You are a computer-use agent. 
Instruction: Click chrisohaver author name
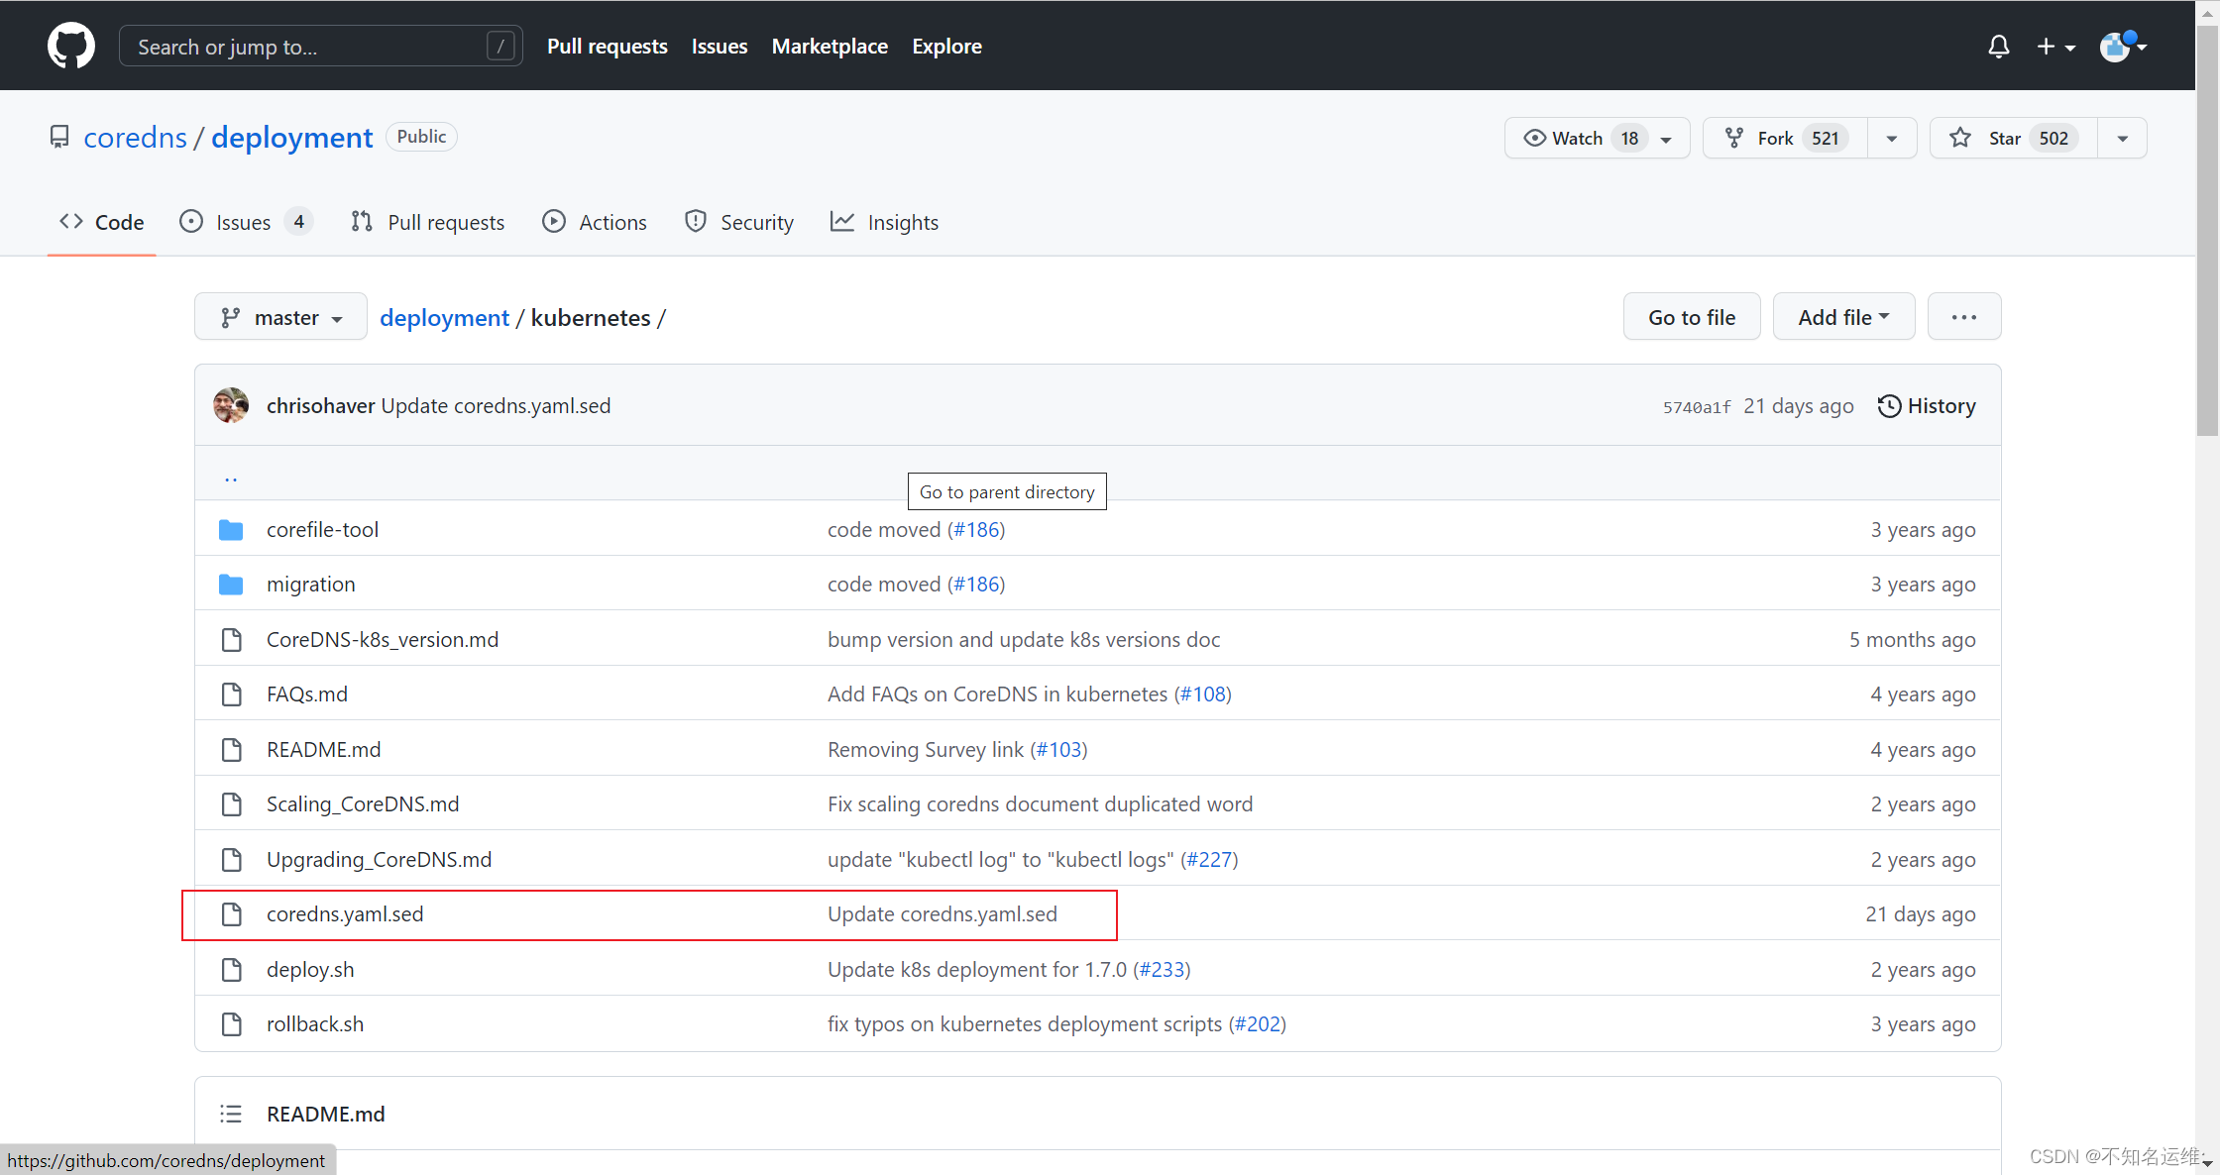320,405
